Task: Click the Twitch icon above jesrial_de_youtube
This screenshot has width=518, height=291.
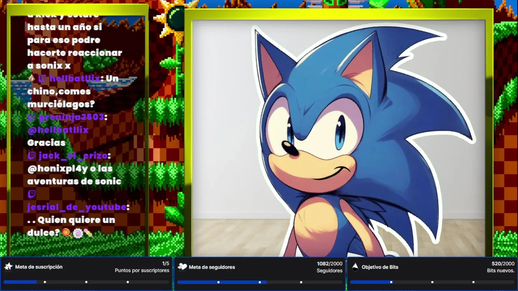Action: (32, 194)
